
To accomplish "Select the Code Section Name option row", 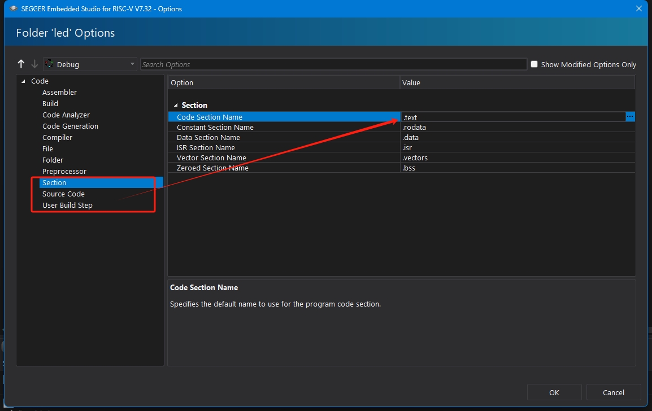I will pyautogui.click(x=284, y=117).
